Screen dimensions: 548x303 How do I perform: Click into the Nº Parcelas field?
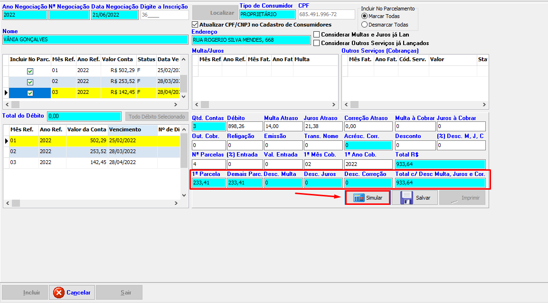pyautogui.click(x=208, y=164)
